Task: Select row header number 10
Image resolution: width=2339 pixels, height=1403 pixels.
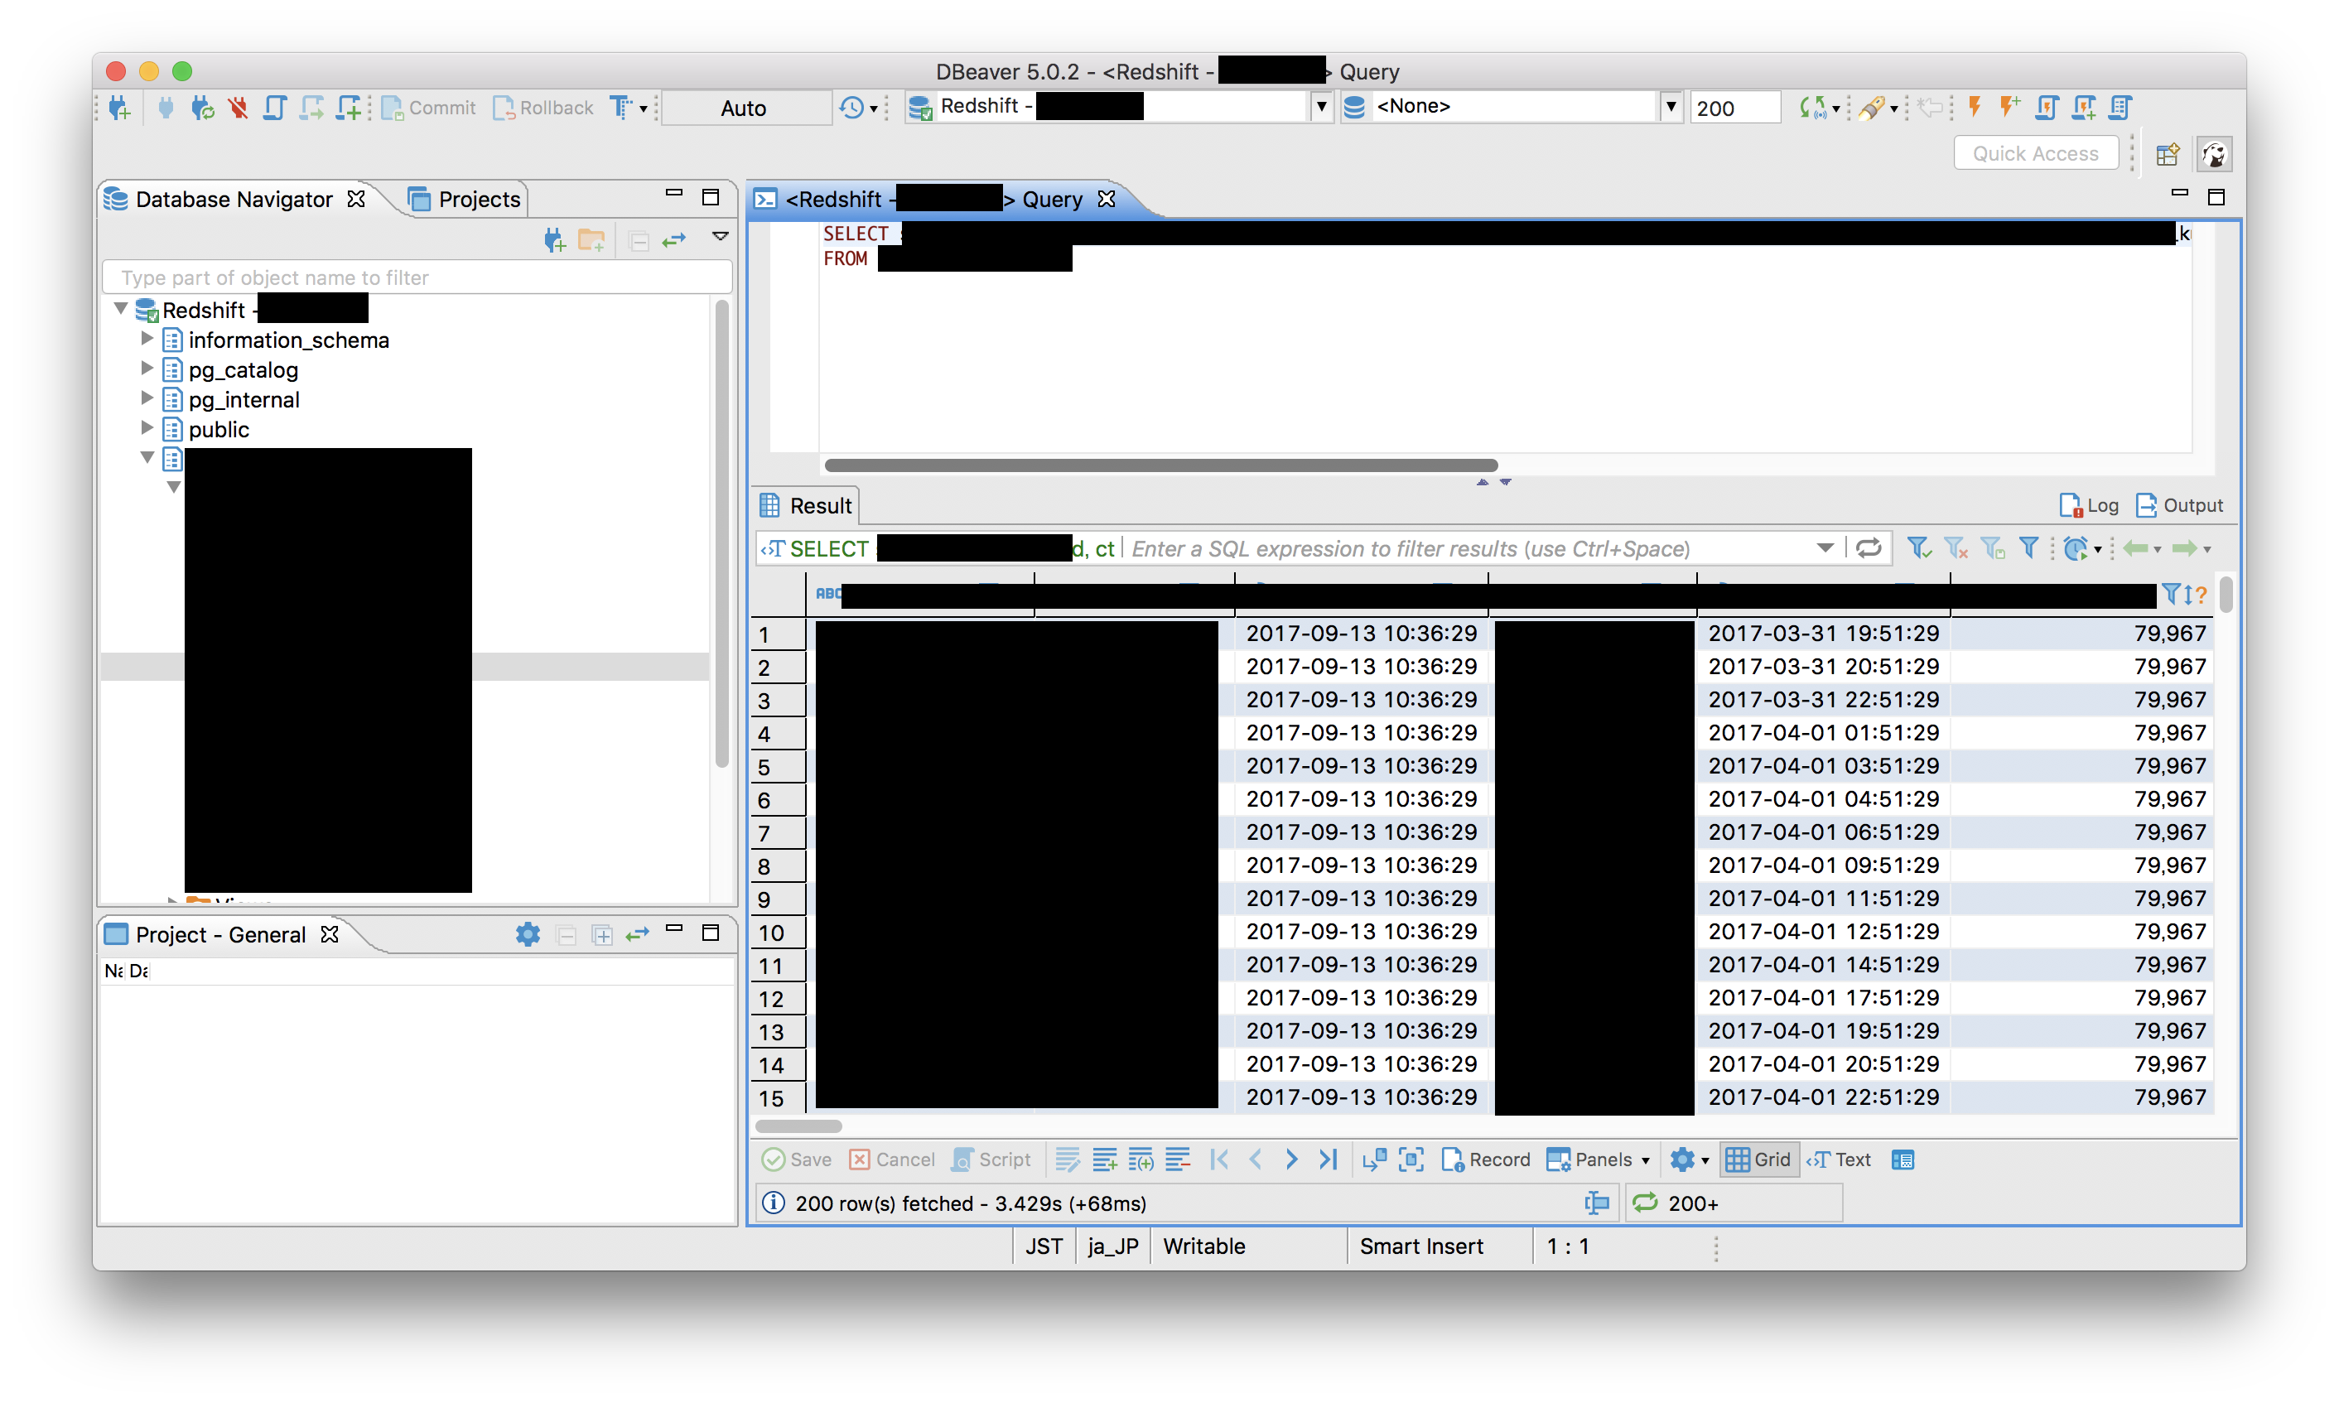Action: click(x=777, y=933)
